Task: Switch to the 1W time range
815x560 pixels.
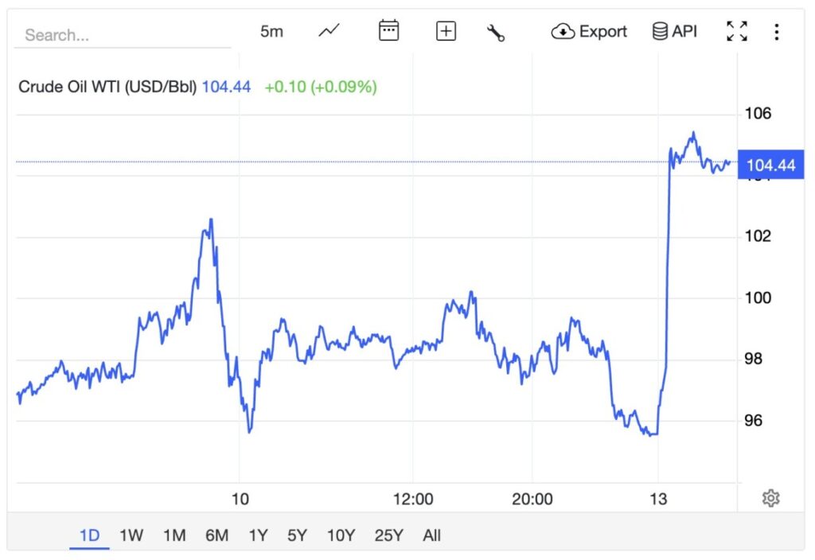Action: (x=131, y=535)
